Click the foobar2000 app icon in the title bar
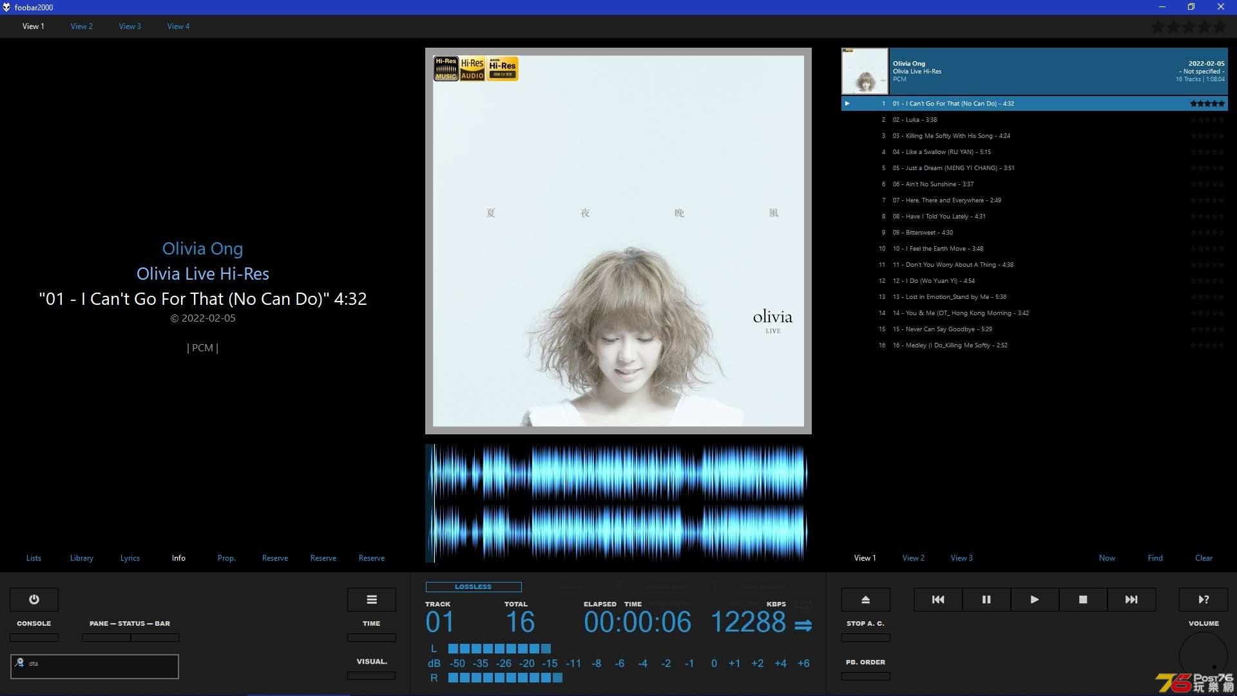This screenshot has width=1237, height=696. point(6,7)
